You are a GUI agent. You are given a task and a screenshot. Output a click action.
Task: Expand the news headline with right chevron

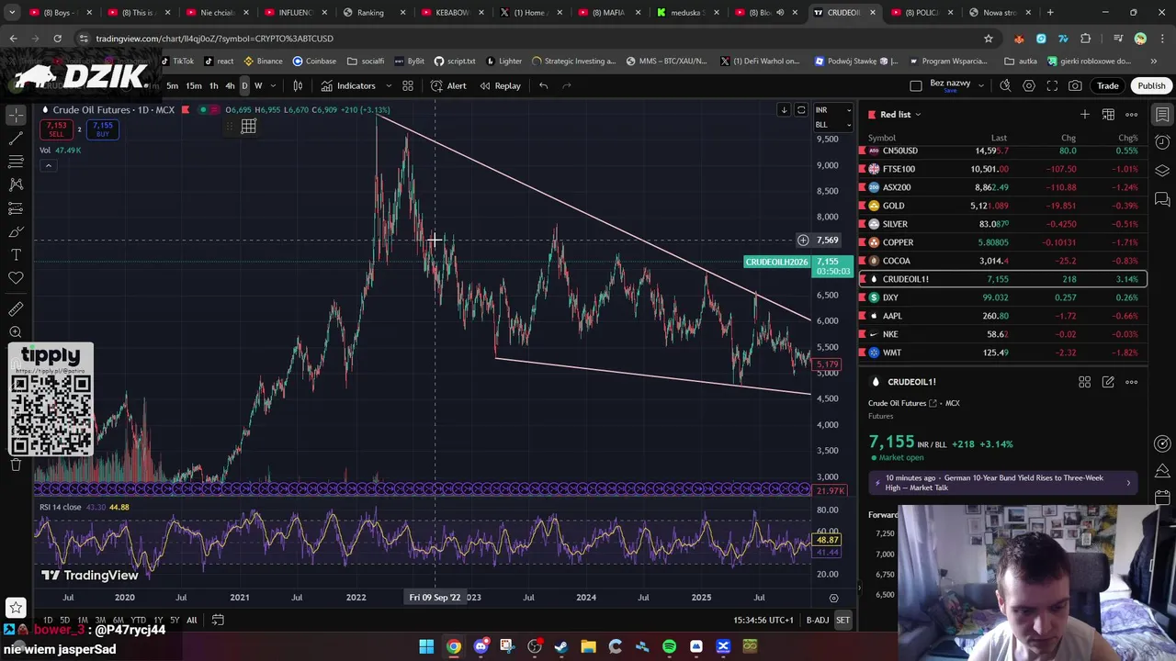click(x=1128, y=483)
